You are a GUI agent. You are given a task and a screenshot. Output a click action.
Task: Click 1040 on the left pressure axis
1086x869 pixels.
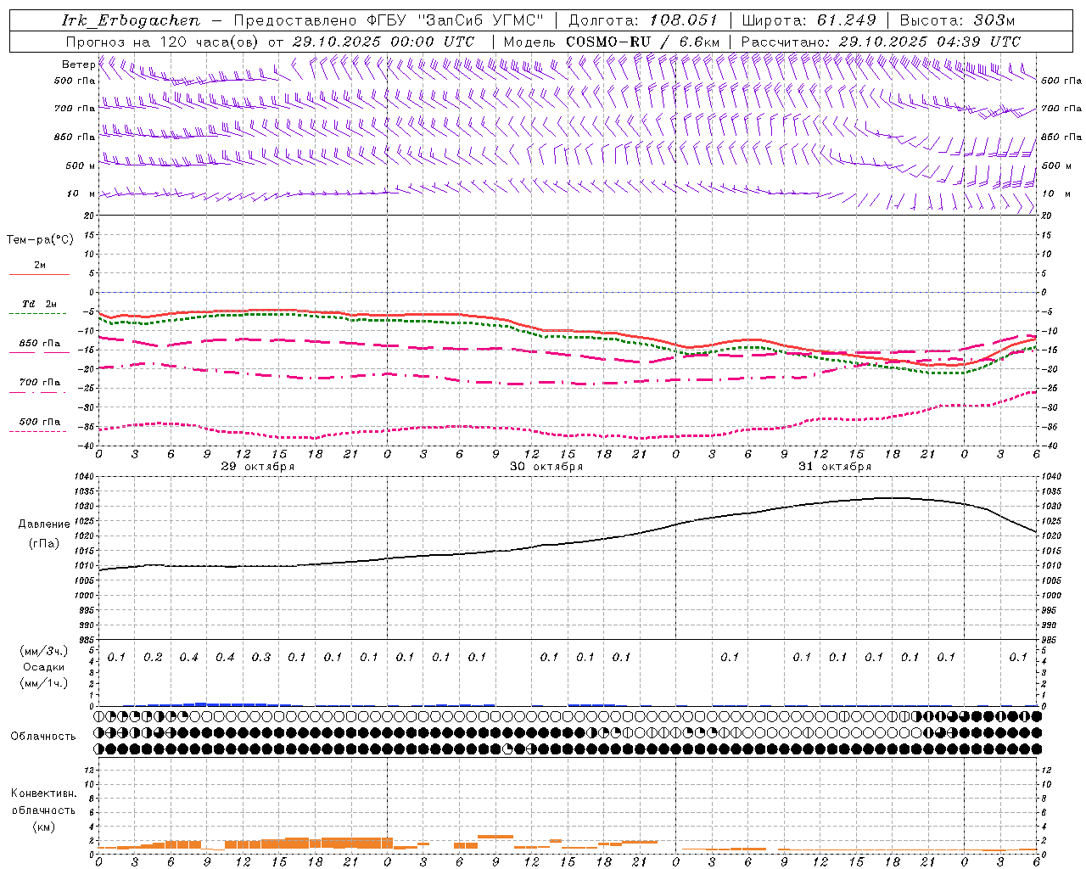[x=86, y=477]
